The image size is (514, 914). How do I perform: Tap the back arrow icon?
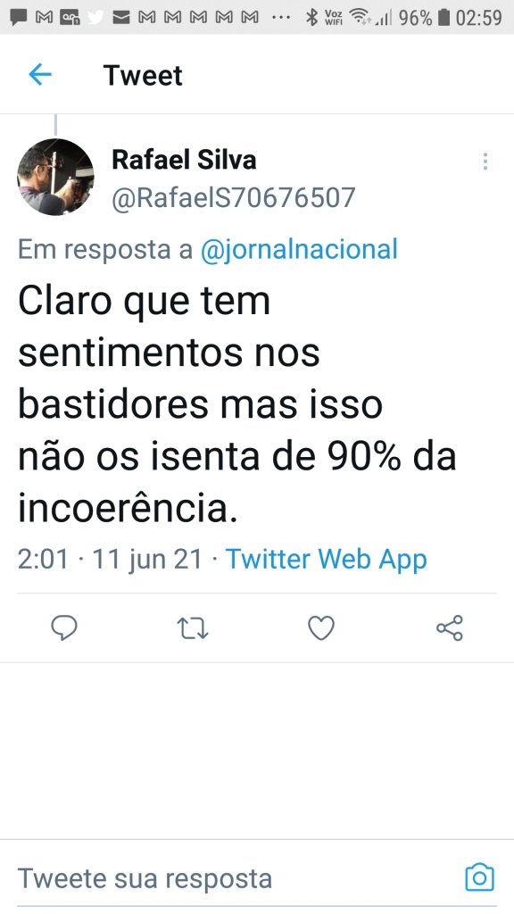pos(40,75)
